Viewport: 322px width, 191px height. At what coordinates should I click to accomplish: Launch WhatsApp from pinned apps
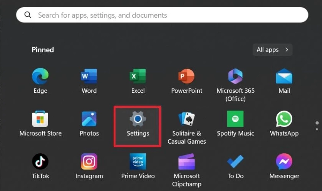click(x=284, y=119)
